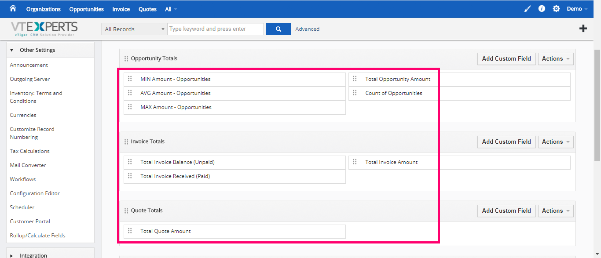601x258 pixels.
Task: Click the plus quick-create icon
Action: click(583, 29)
